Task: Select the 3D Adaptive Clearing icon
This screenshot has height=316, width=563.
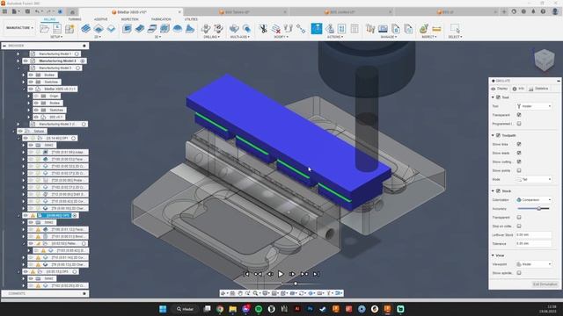Action: point(127,29)
